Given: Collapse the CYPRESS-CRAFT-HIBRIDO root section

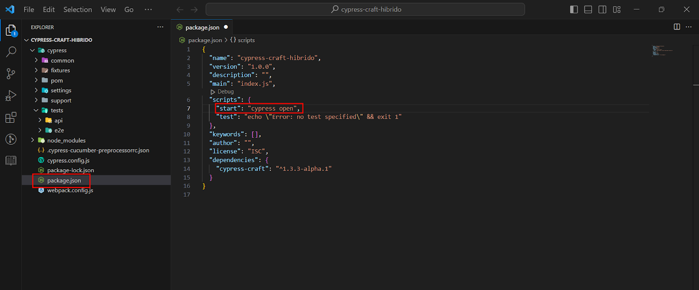Looking at the screenshot, I should point(26,40).
